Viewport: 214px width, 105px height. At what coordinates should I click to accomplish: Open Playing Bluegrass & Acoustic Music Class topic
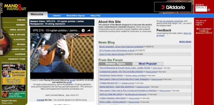click(125, 67)
